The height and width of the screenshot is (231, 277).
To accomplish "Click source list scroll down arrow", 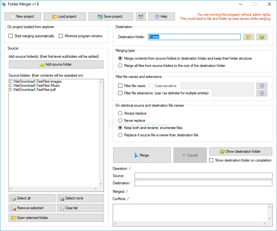I will (101, 184).
